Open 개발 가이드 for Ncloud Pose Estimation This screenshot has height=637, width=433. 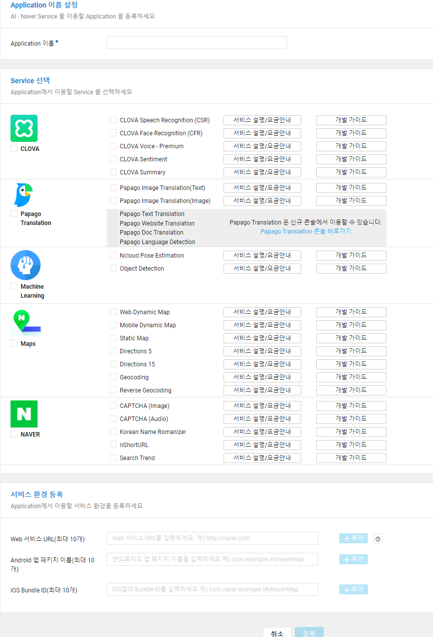pyautogui.click(x=351, y=256)
